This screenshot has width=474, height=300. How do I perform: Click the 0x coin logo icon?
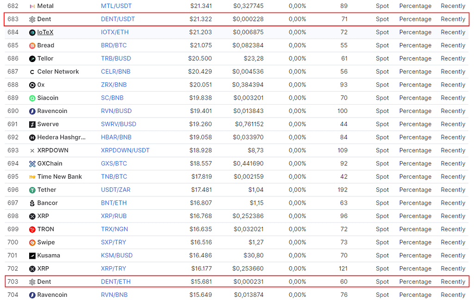tap(32, 84)
